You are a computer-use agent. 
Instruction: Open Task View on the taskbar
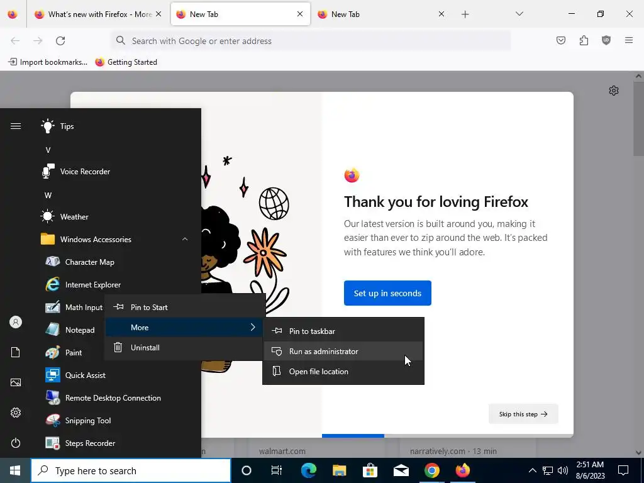277,470
